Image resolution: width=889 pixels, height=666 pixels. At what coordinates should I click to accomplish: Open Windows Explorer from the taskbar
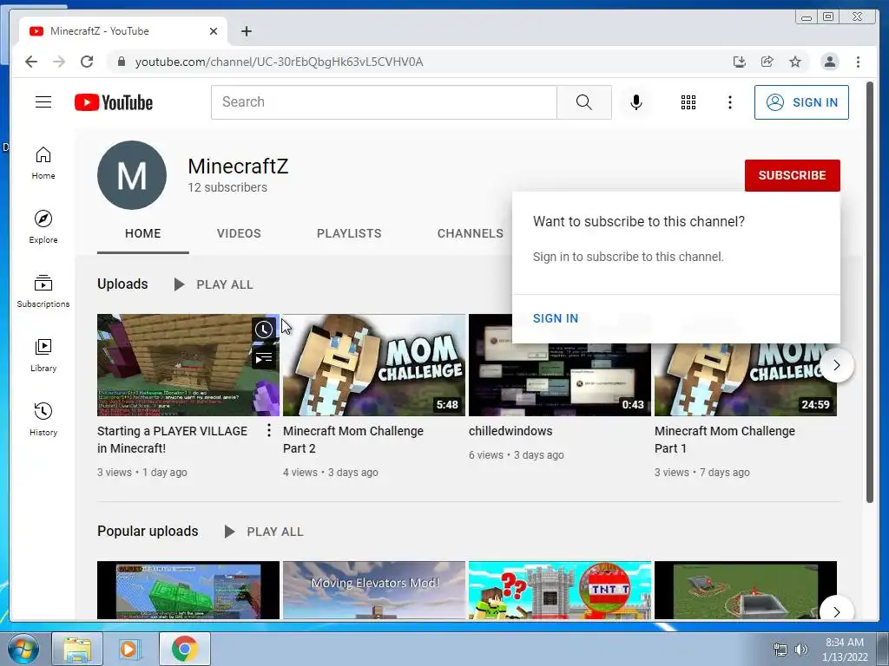click(77, 649)
